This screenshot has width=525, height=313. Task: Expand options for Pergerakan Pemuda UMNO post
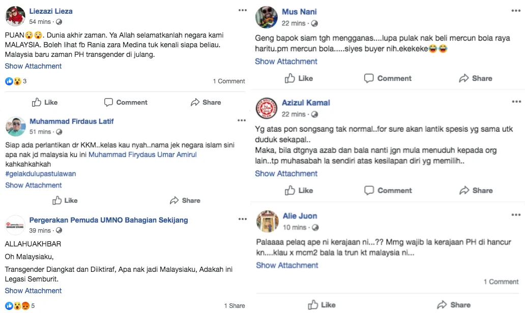tap(242, 219)
